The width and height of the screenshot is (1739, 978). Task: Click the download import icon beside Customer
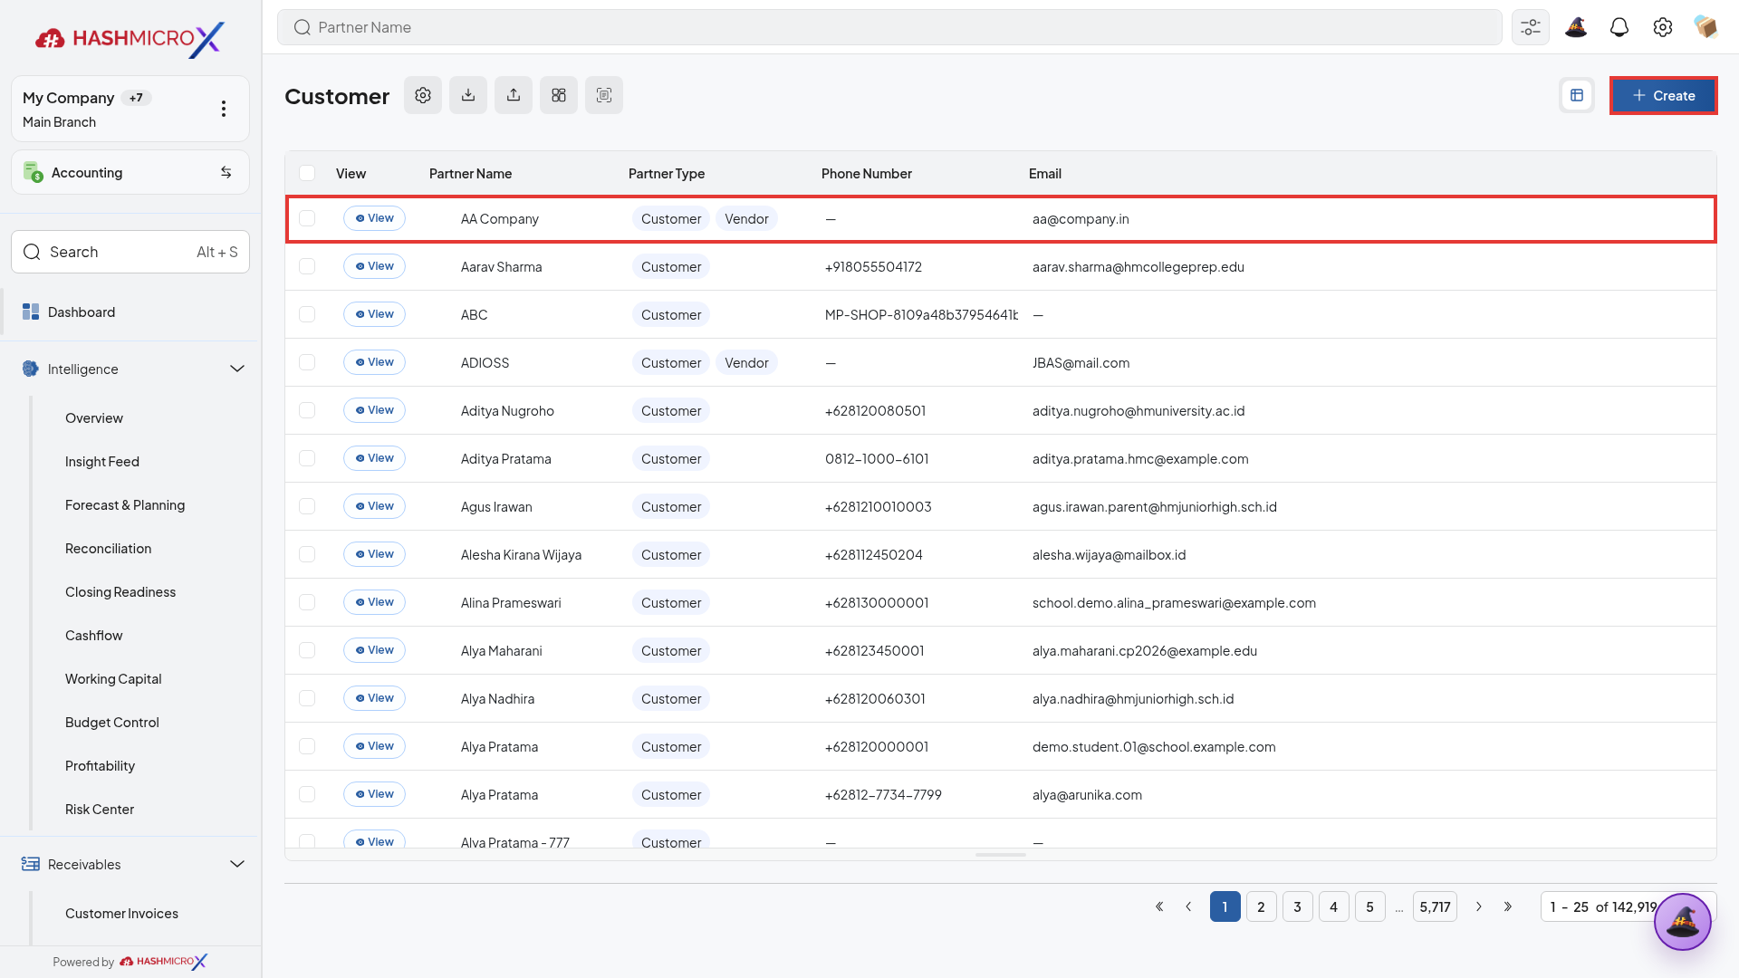click(x=468, y=95)
